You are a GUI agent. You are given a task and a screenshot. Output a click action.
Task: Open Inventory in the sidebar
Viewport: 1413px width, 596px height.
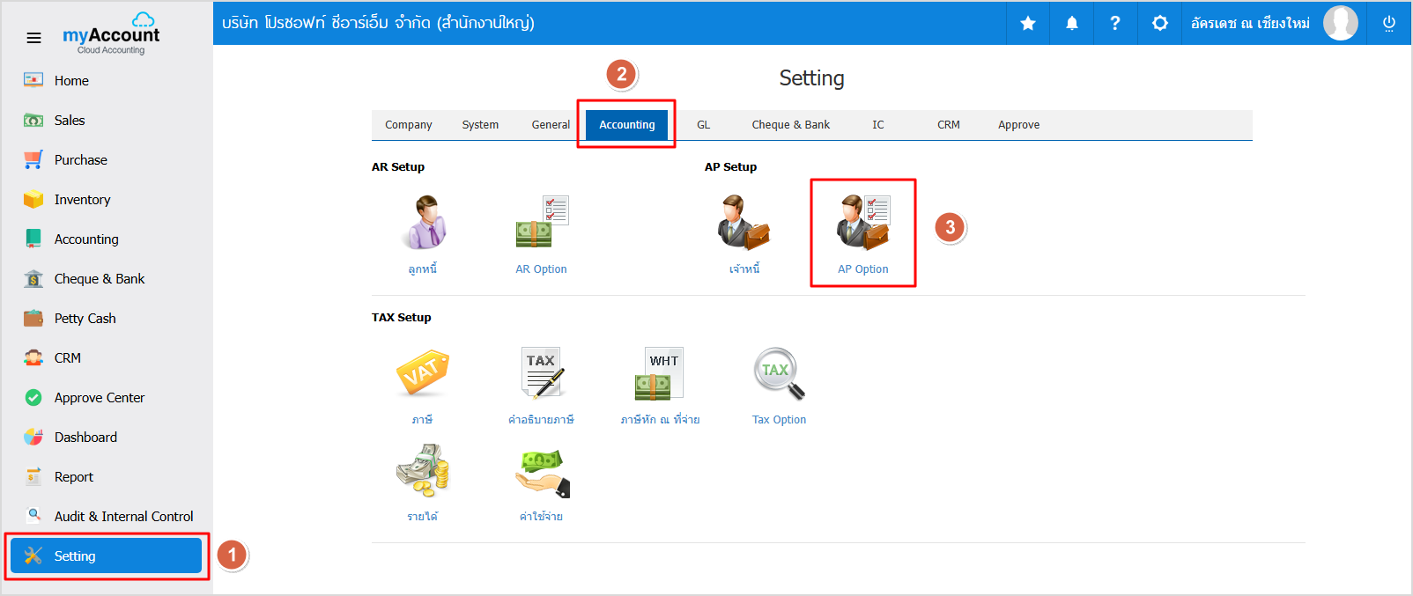[82, 200]
